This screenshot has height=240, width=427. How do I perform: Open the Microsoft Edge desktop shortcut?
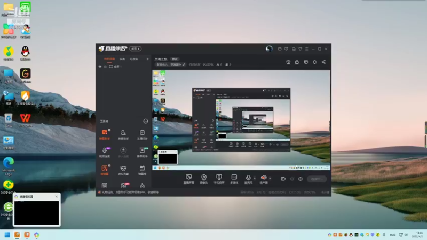pyautogui.click(x=9, y=166)
